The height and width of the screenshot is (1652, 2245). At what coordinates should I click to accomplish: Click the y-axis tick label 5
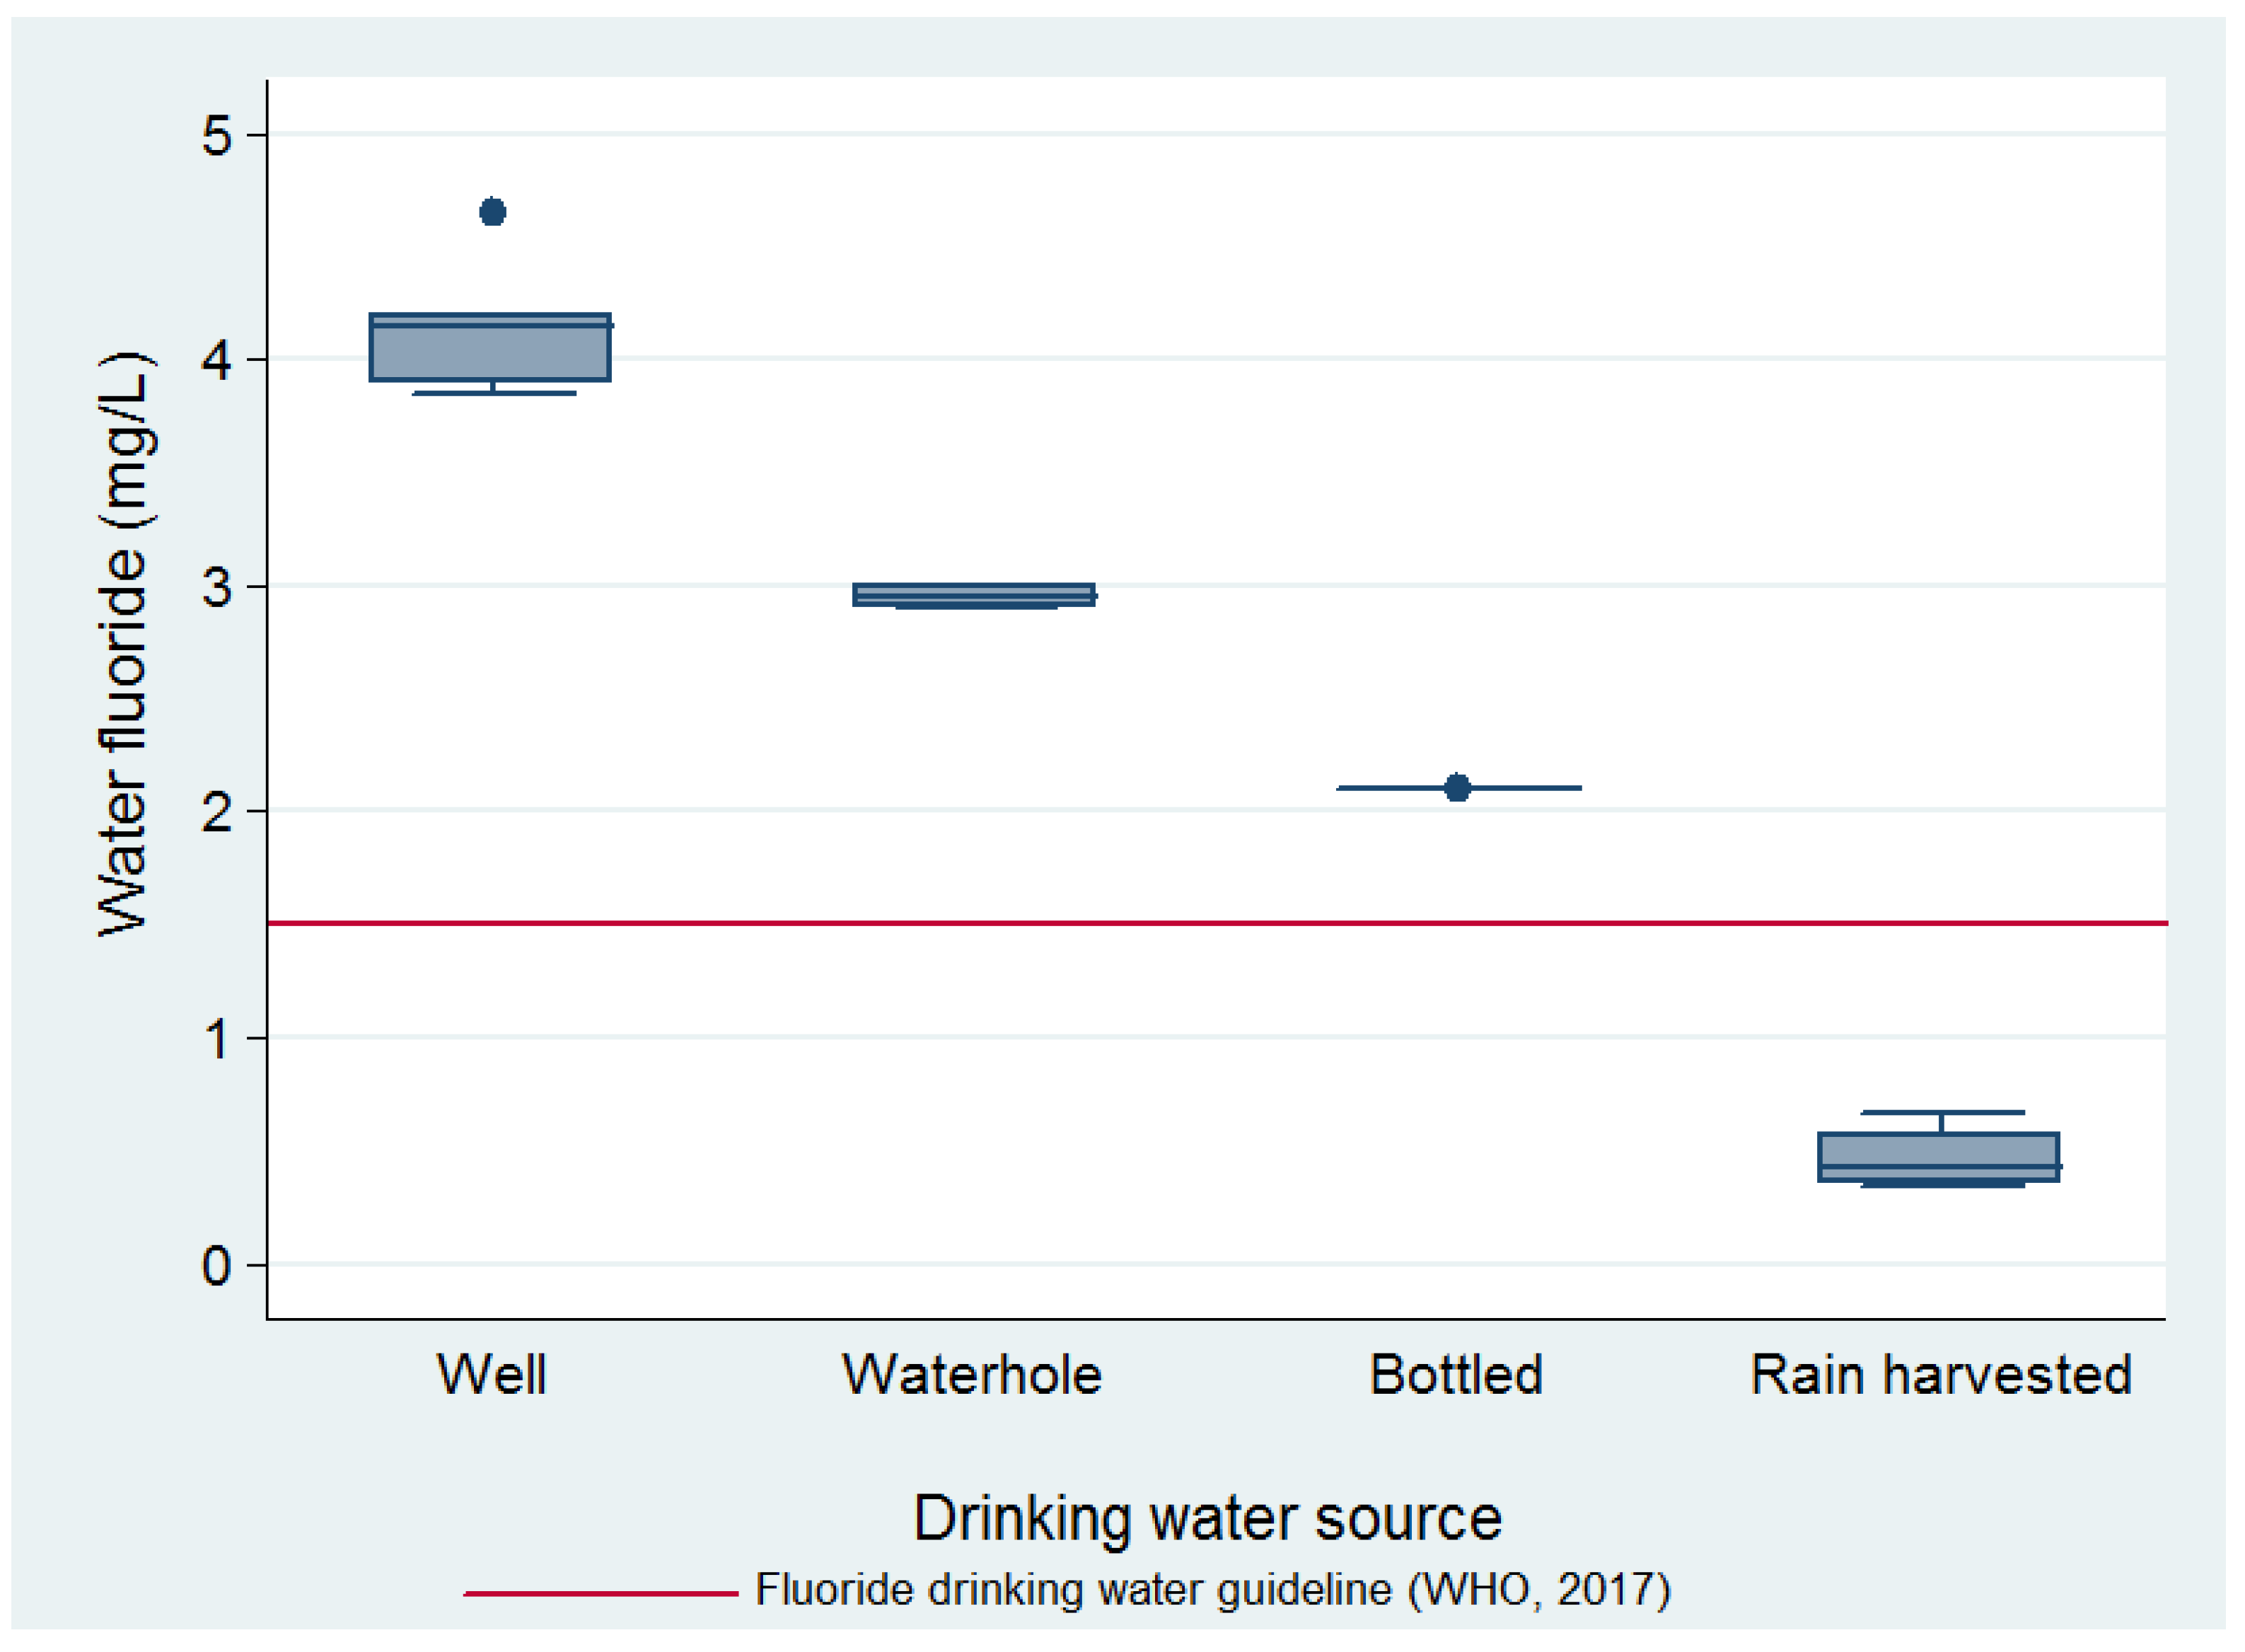point(216,134)
